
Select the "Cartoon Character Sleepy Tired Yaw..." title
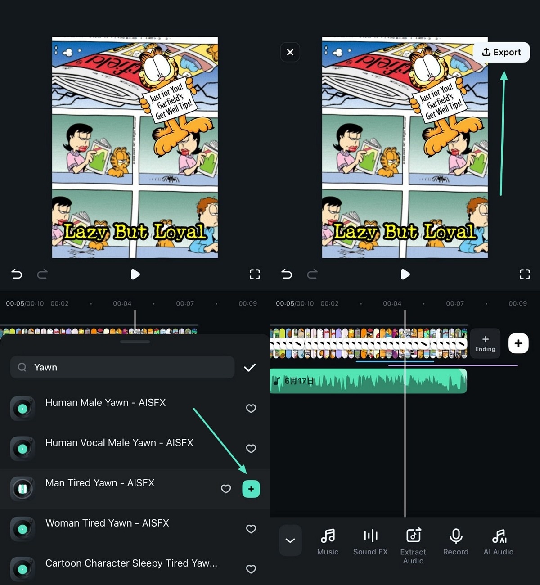[x=131, y=563]
